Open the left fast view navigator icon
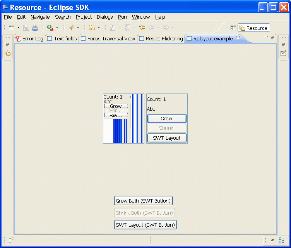Image resolution: width=291 pixels, height=248 pixels. (7, 53)
